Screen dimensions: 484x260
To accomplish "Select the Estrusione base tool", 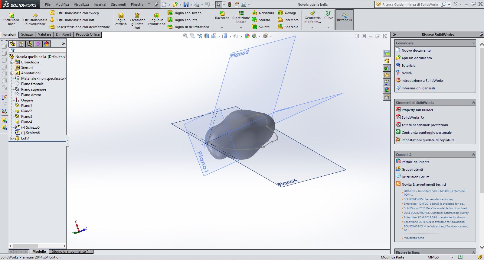I will [x=11, y=20].
